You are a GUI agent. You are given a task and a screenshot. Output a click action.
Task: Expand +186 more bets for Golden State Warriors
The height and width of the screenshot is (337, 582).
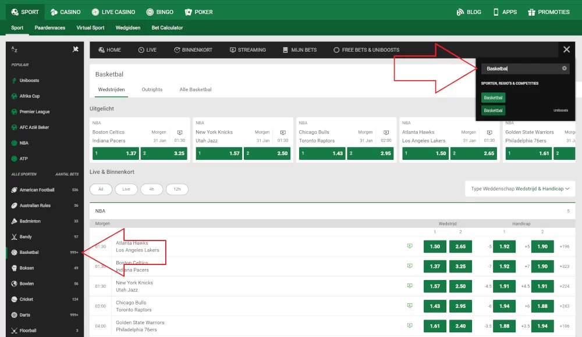(x=564, y=326)
